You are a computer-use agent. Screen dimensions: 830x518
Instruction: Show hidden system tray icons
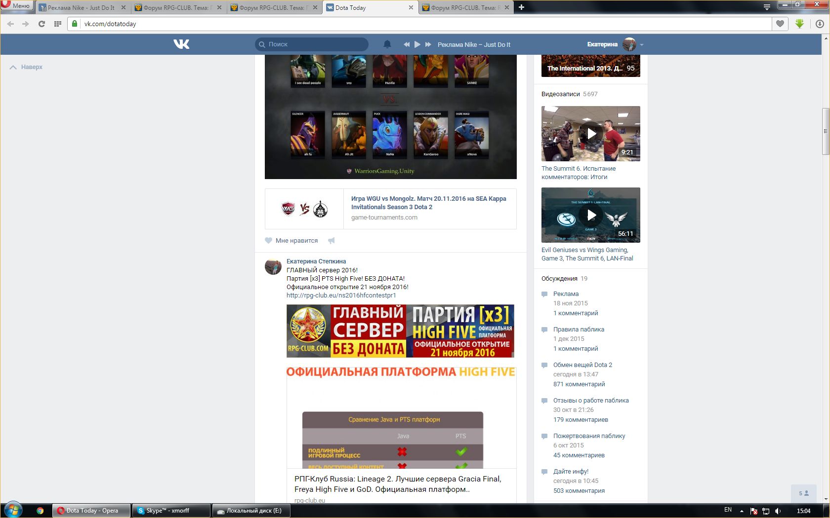click(742, 511)
